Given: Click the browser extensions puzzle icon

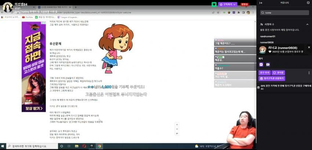Looking at the screenshot, I should (x=239, y=12).
